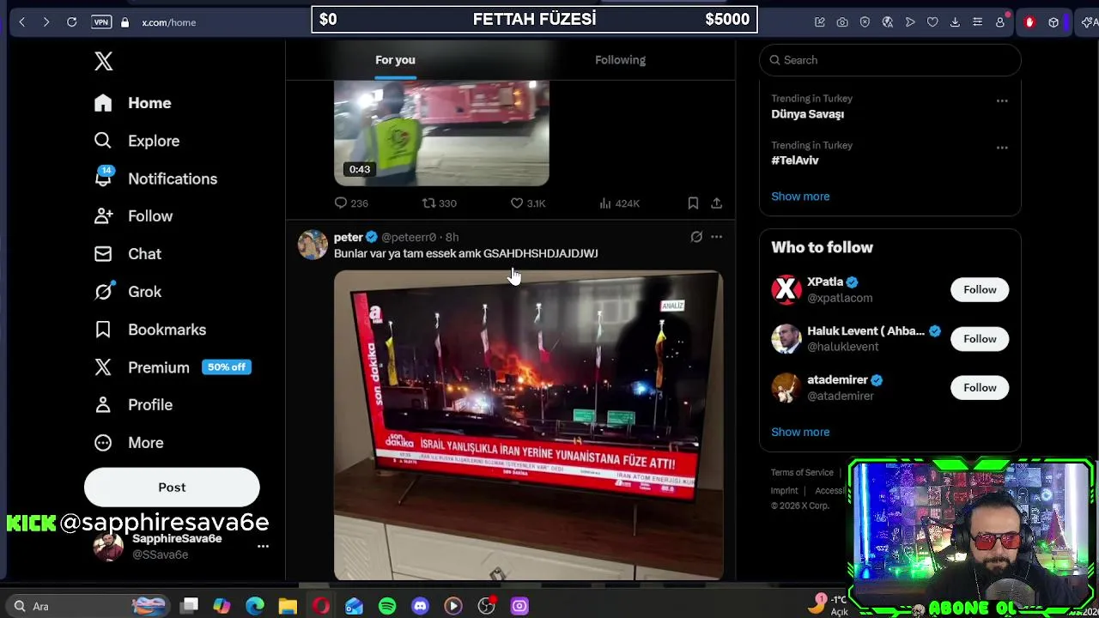This screenshot has height=618, width=1099.
Task: Expand the More sidebar menu
Action: point(129,443)
